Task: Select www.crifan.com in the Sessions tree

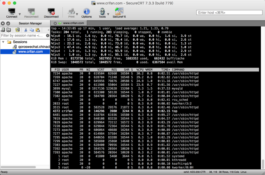Action: tap(30, 52)
